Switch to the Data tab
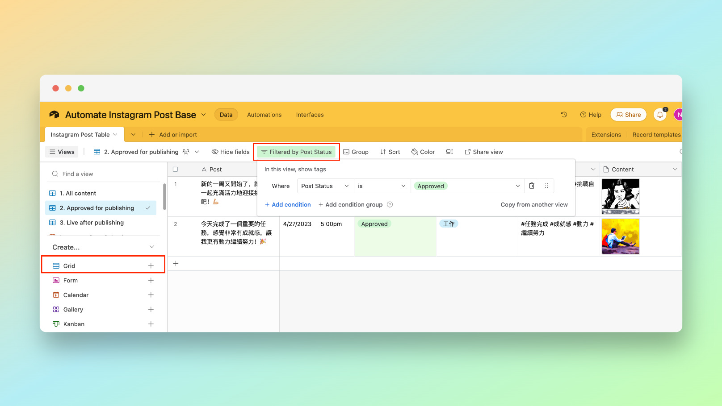The height and width of the screenshot is (406, 722). 226,115
